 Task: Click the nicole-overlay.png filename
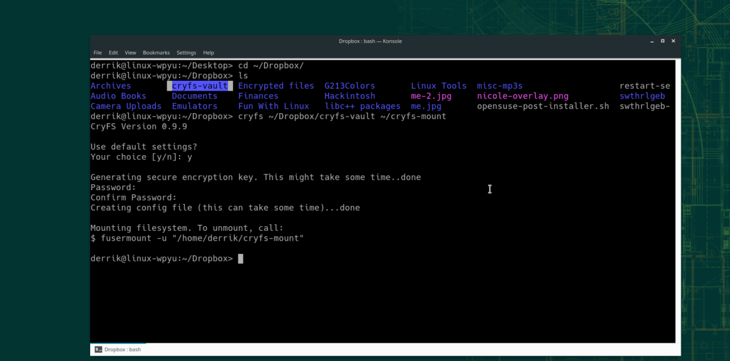click(x=522, y=96)
